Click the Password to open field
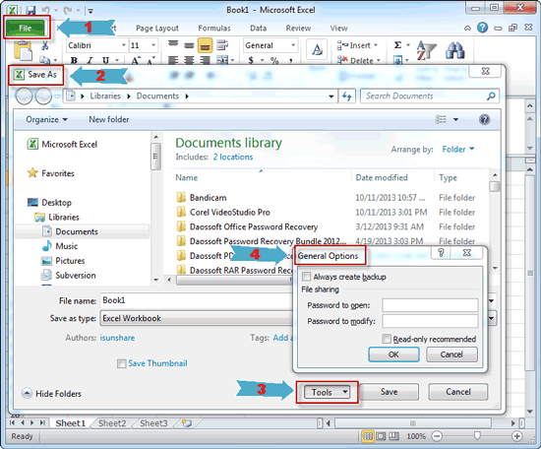 430,305
